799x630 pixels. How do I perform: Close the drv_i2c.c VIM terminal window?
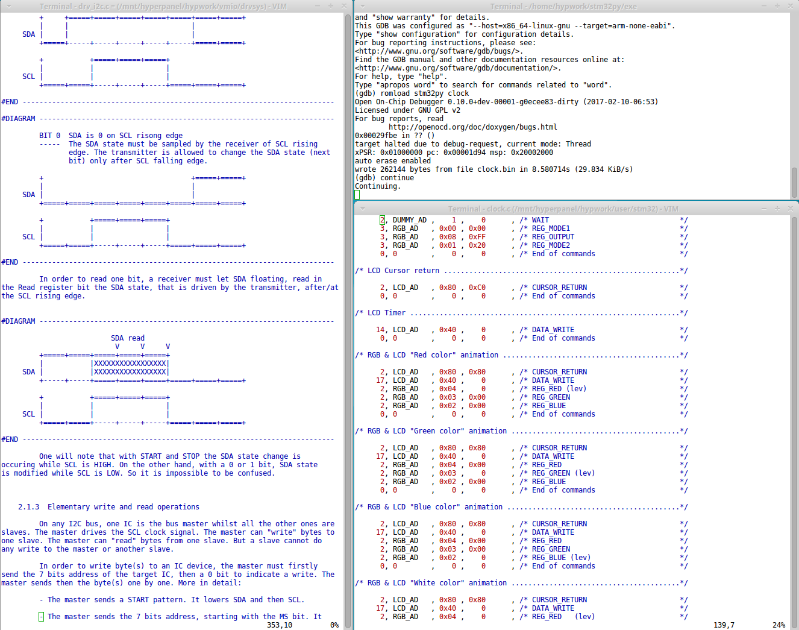click(343, 6)
